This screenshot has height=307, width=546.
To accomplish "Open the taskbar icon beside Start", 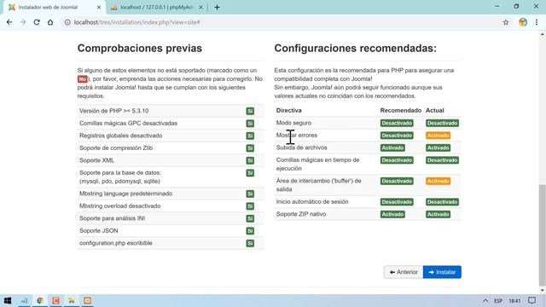I will 24,301.
